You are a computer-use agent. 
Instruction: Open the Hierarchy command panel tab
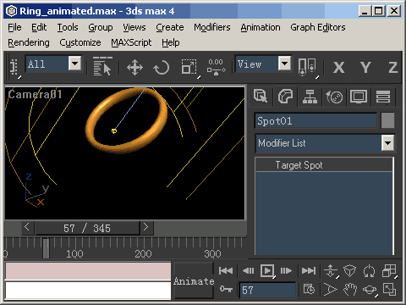[x=310, y=97]
